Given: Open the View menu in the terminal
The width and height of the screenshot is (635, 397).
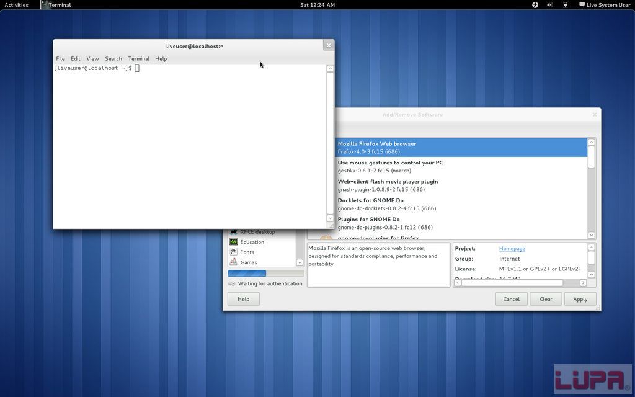Looking at the screenshot, I should (92, 59).
